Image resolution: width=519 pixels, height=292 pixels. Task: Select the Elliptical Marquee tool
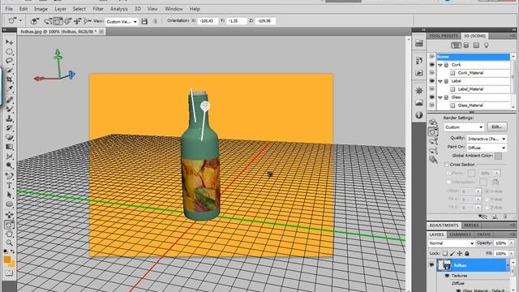(x=9, y=52)
